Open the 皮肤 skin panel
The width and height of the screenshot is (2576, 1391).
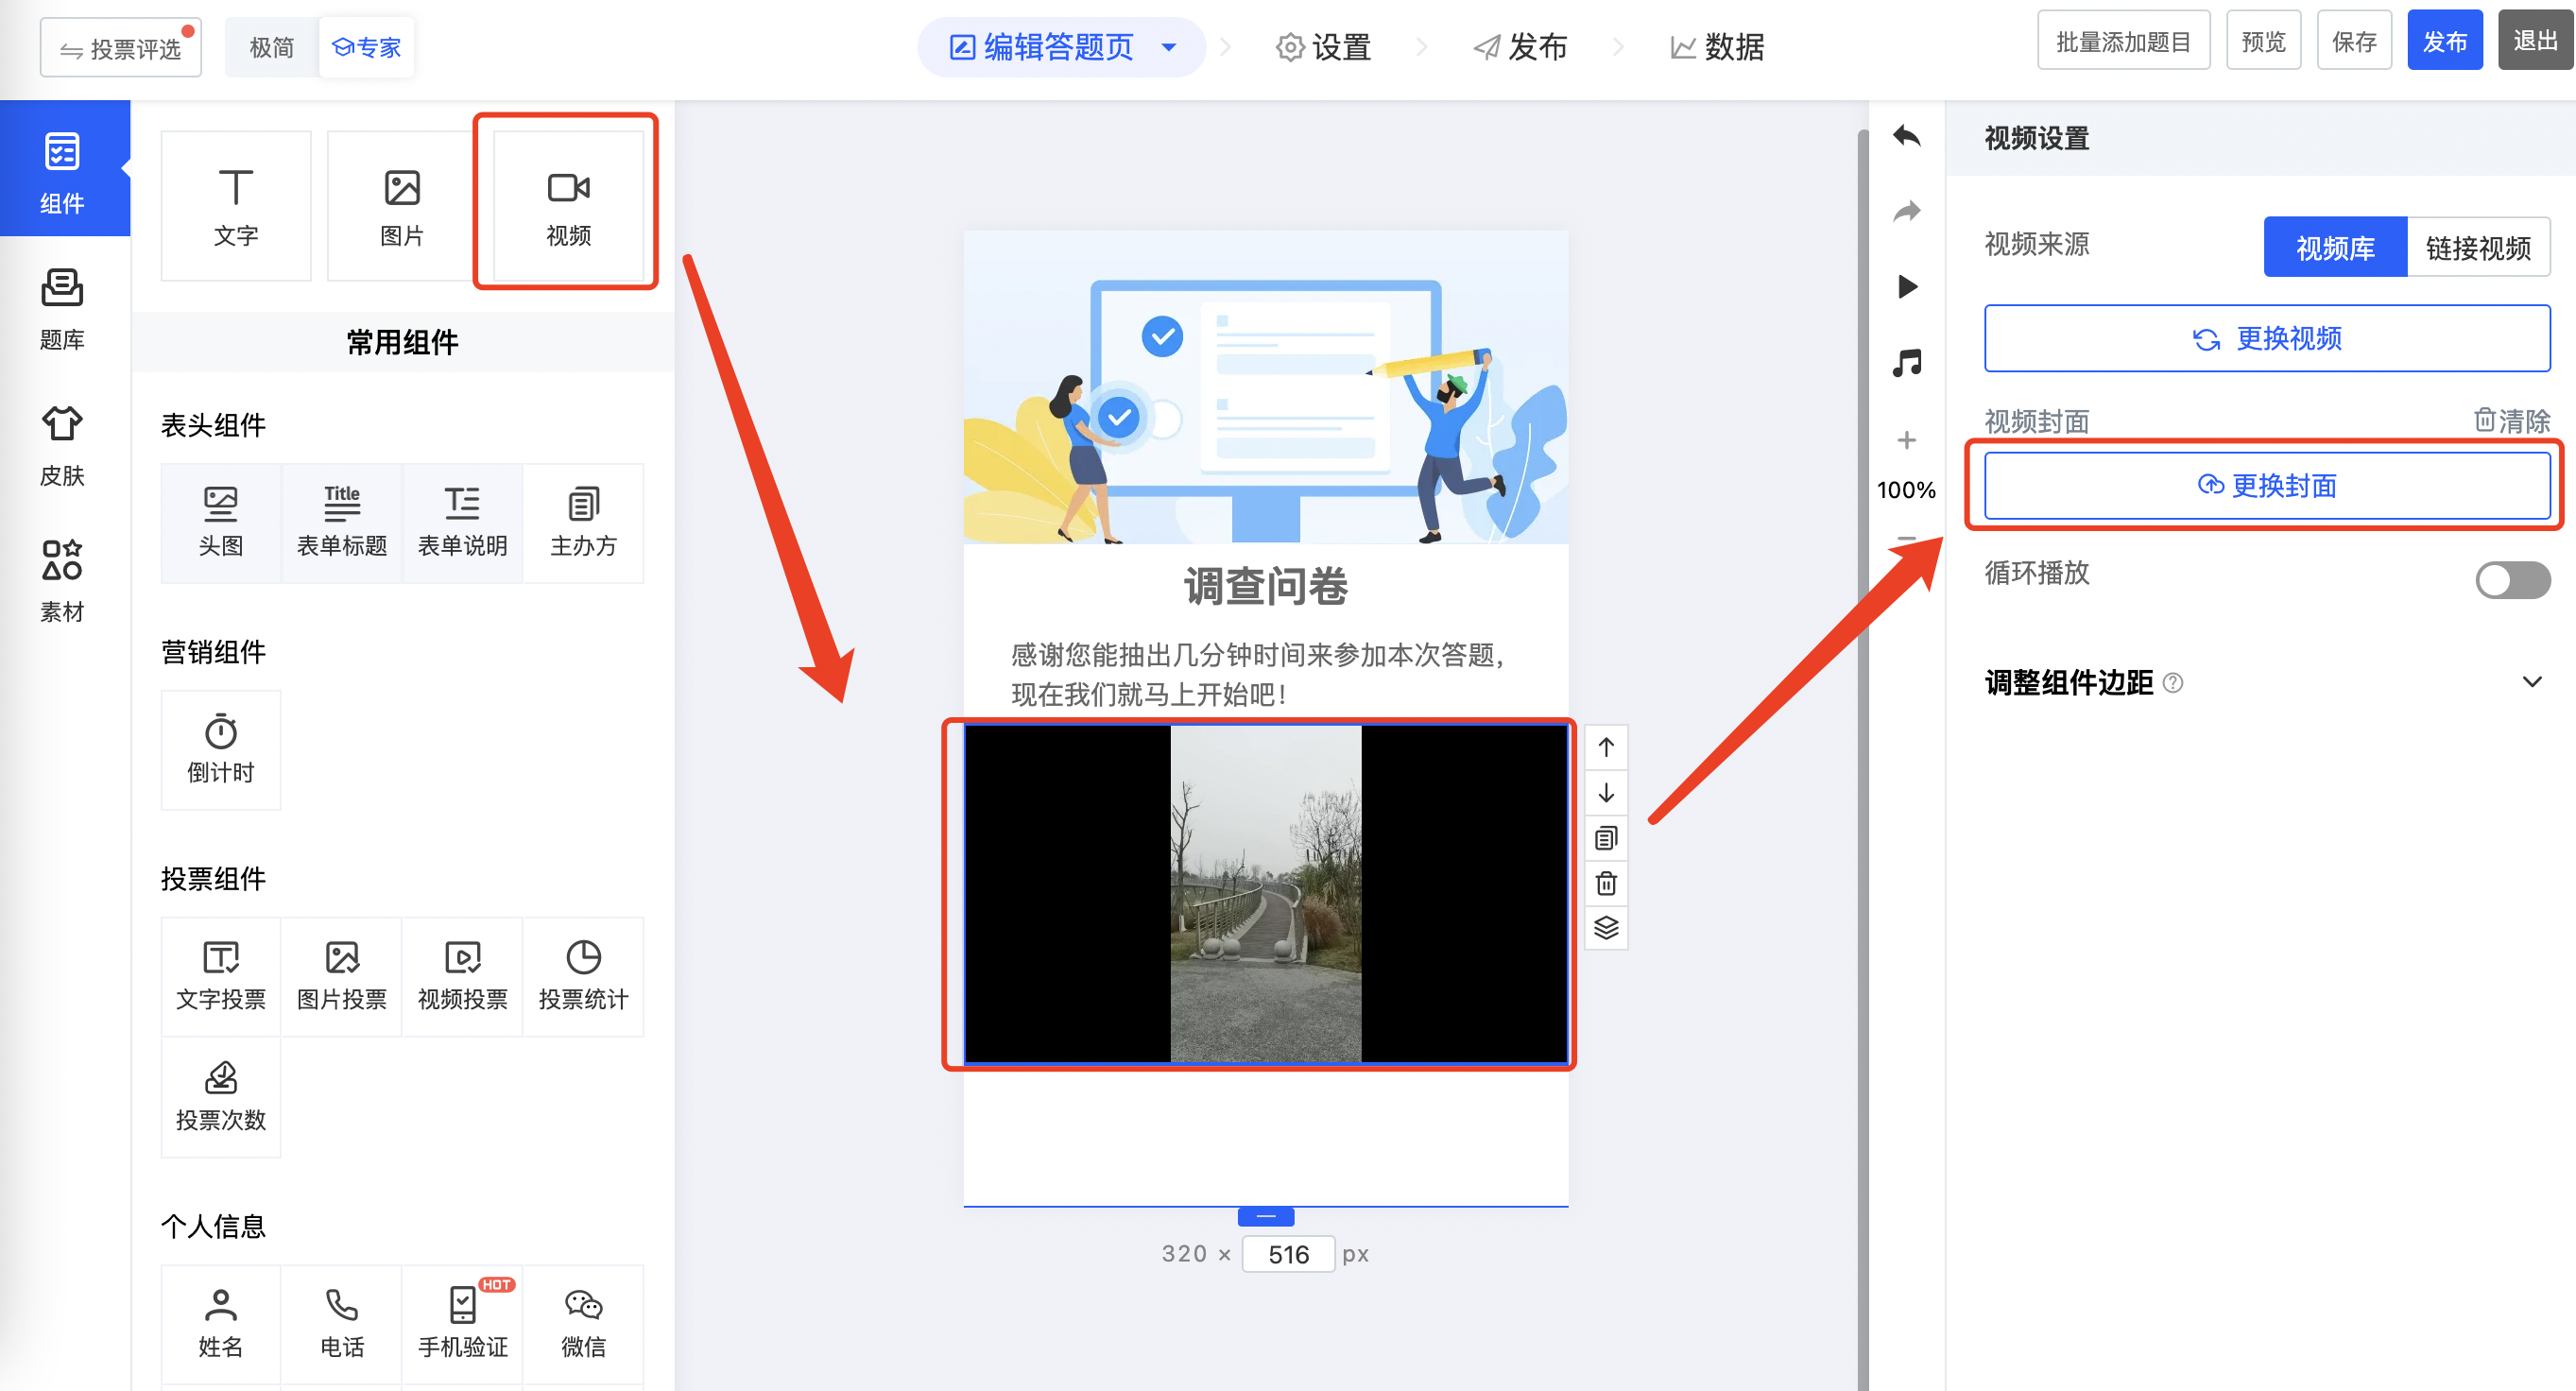62,445
